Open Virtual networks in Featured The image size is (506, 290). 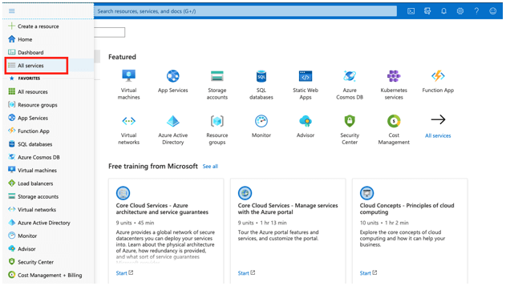[129, 130]
